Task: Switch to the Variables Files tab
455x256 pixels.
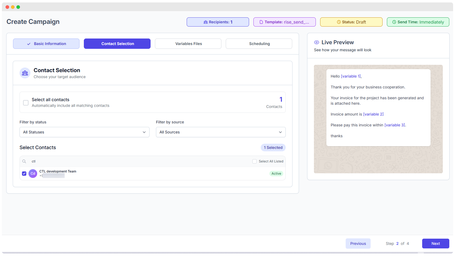Action: tap(188, 44)
